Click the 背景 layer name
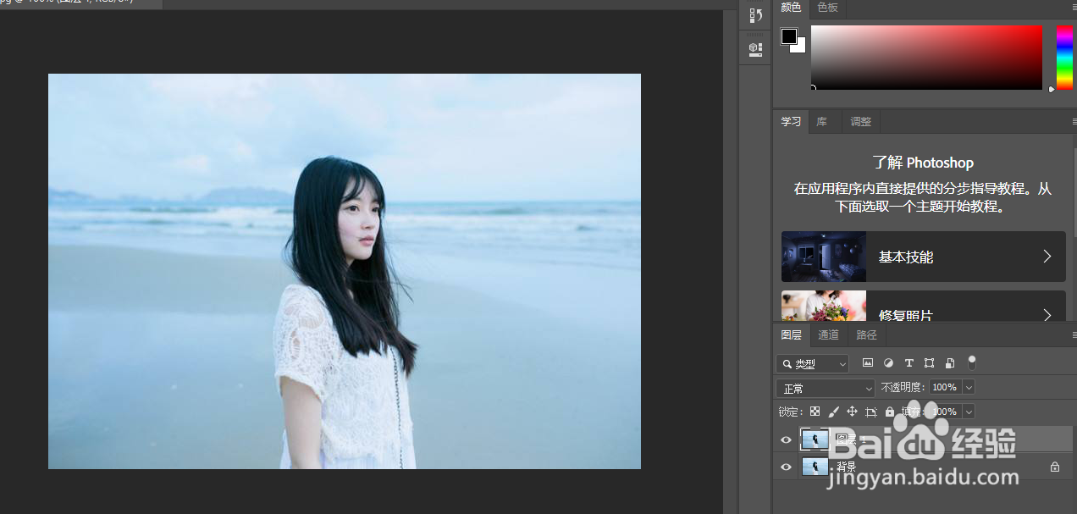Image resolution: width=1077 pixels, height=514 pixels. (847, 467)
